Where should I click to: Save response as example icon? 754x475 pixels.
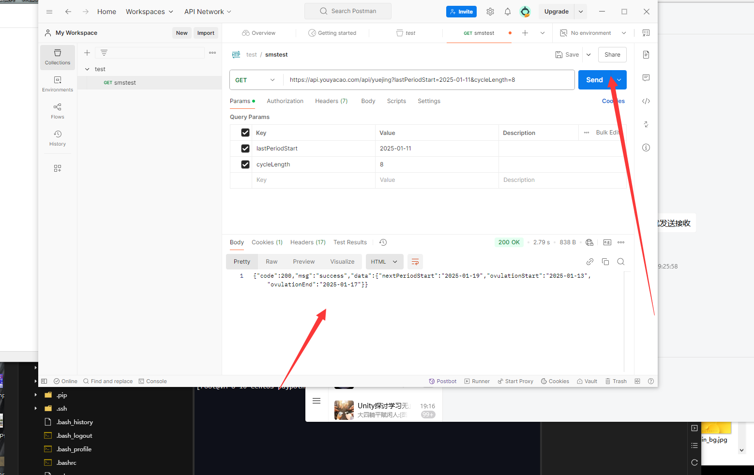[607, 242]
